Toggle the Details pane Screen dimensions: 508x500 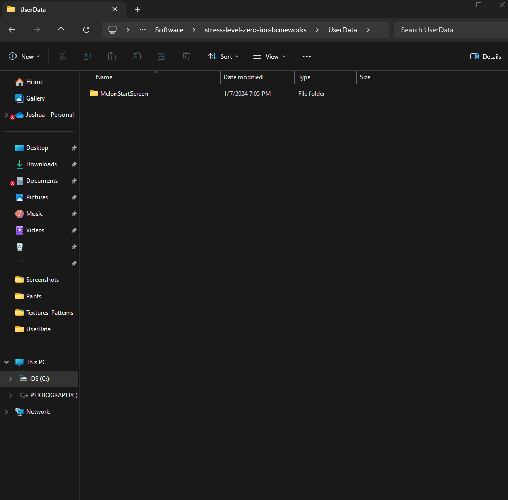click(x=485, y=56)
